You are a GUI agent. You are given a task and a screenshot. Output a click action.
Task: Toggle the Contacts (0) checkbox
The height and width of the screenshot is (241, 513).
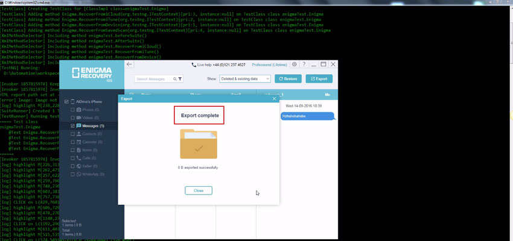point(72,134)
